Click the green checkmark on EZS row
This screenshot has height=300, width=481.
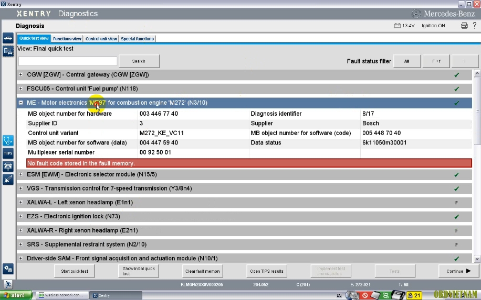[456, 217]
